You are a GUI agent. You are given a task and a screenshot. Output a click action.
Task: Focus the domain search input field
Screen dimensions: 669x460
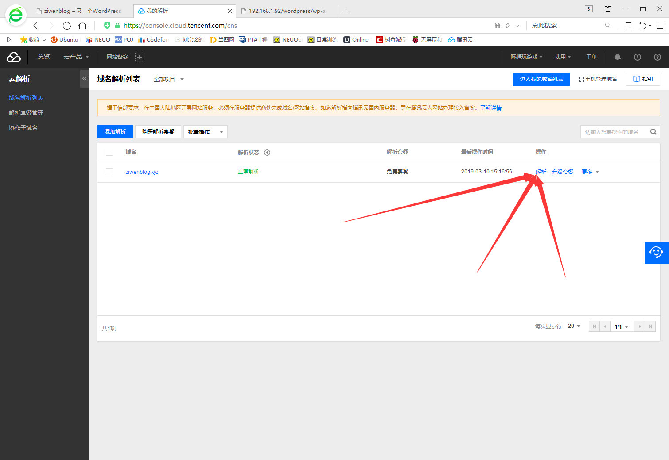(615, 132)
